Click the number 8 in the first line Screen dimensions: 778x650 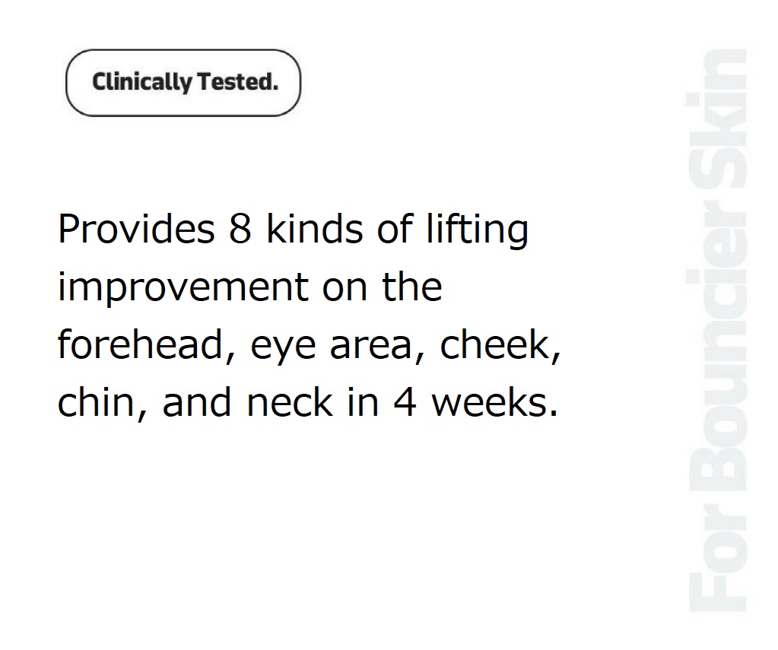pyautogui.click(x=240, y=229)
